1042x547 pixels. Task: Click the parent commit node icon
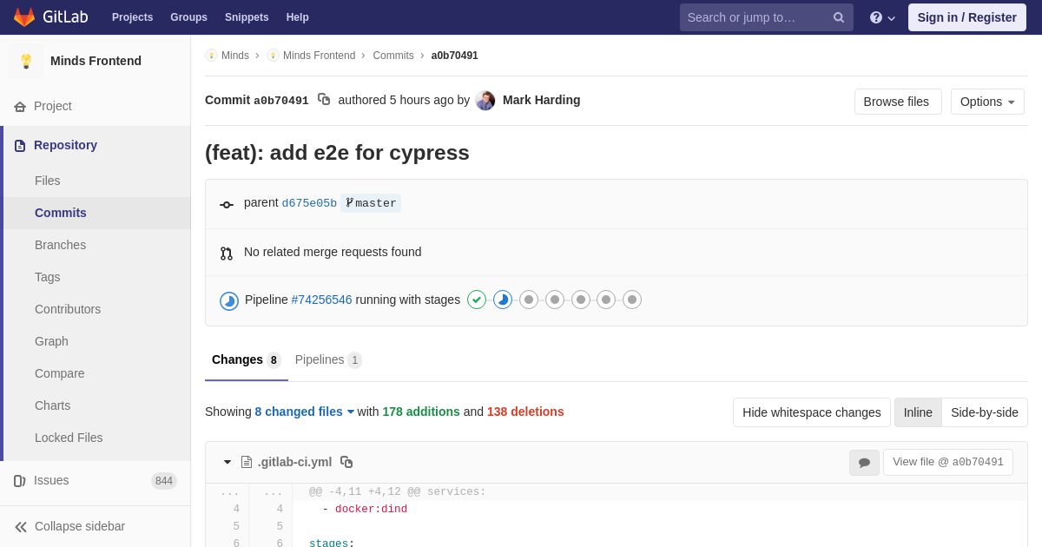coord(227,205)
